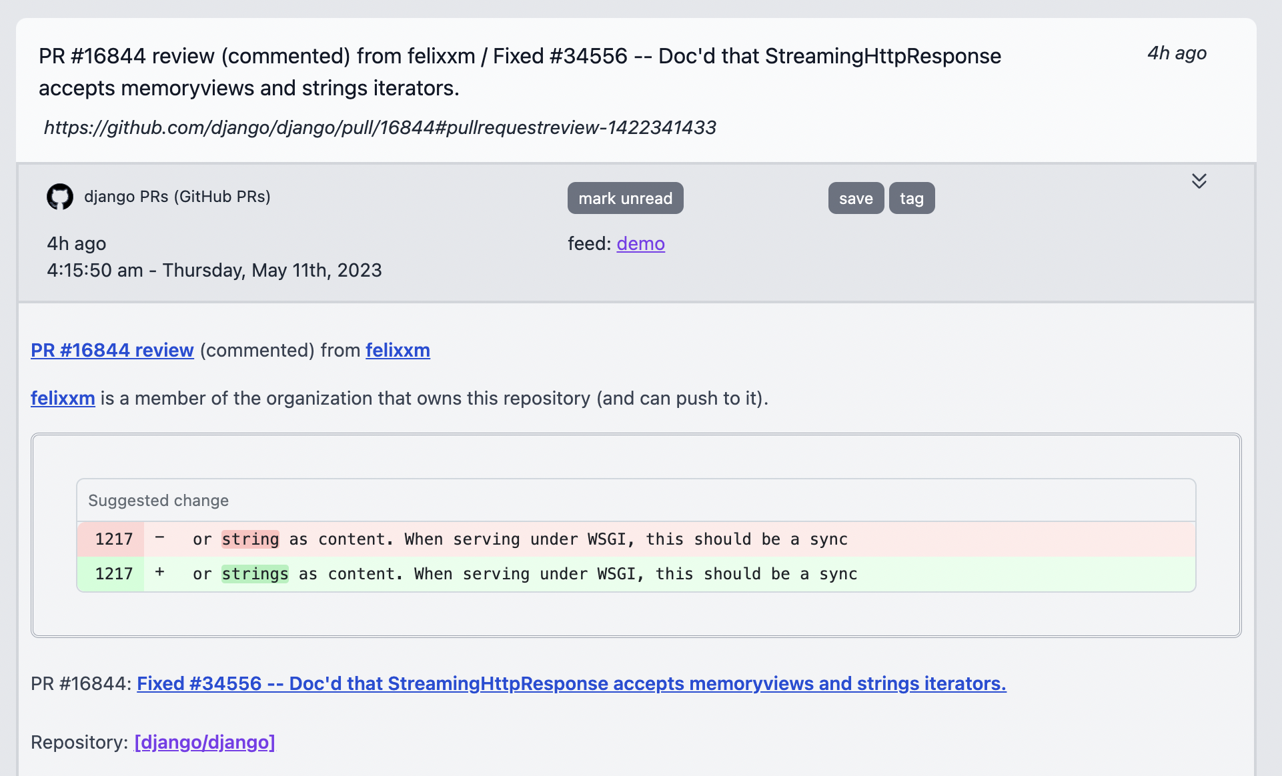Open the demo feed link
The image size is (1282, 776).
tap(640, 244)
